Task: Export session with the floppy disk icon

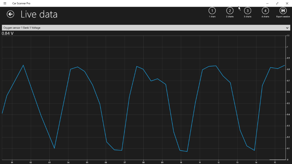Action: click(283, 11)
